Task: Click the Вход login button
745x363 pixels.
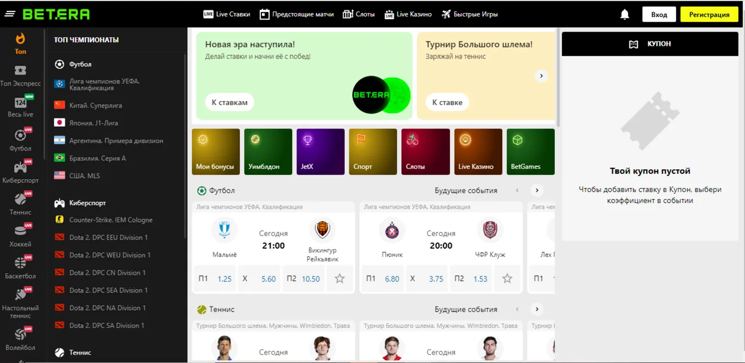Action: (x=659, y=15)
